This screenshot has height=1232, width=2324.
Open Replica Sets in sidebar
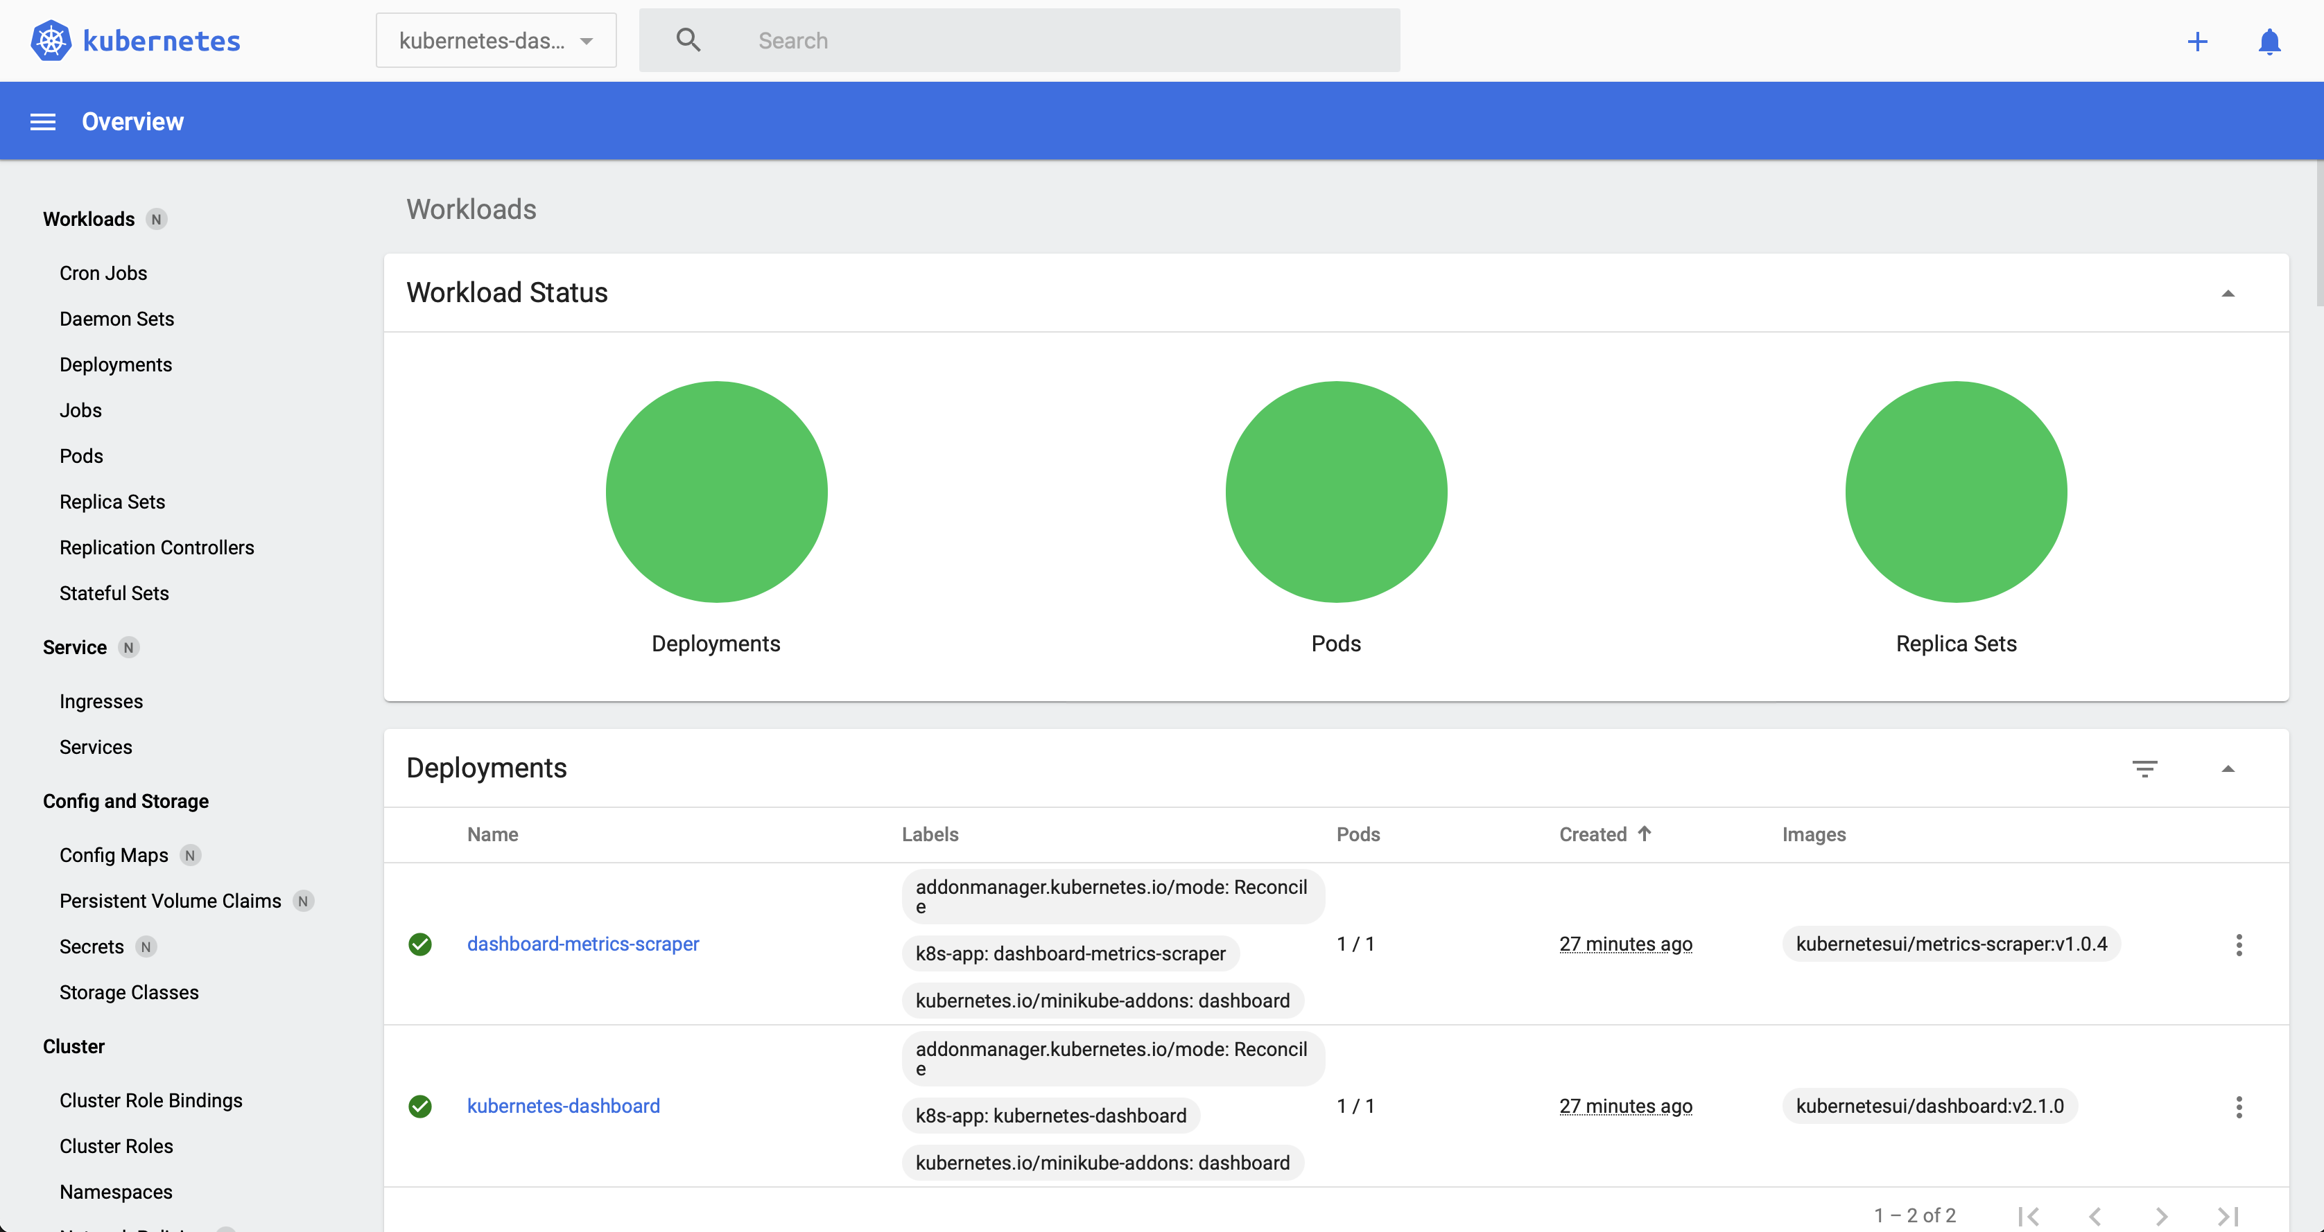[x=112, y=502]
